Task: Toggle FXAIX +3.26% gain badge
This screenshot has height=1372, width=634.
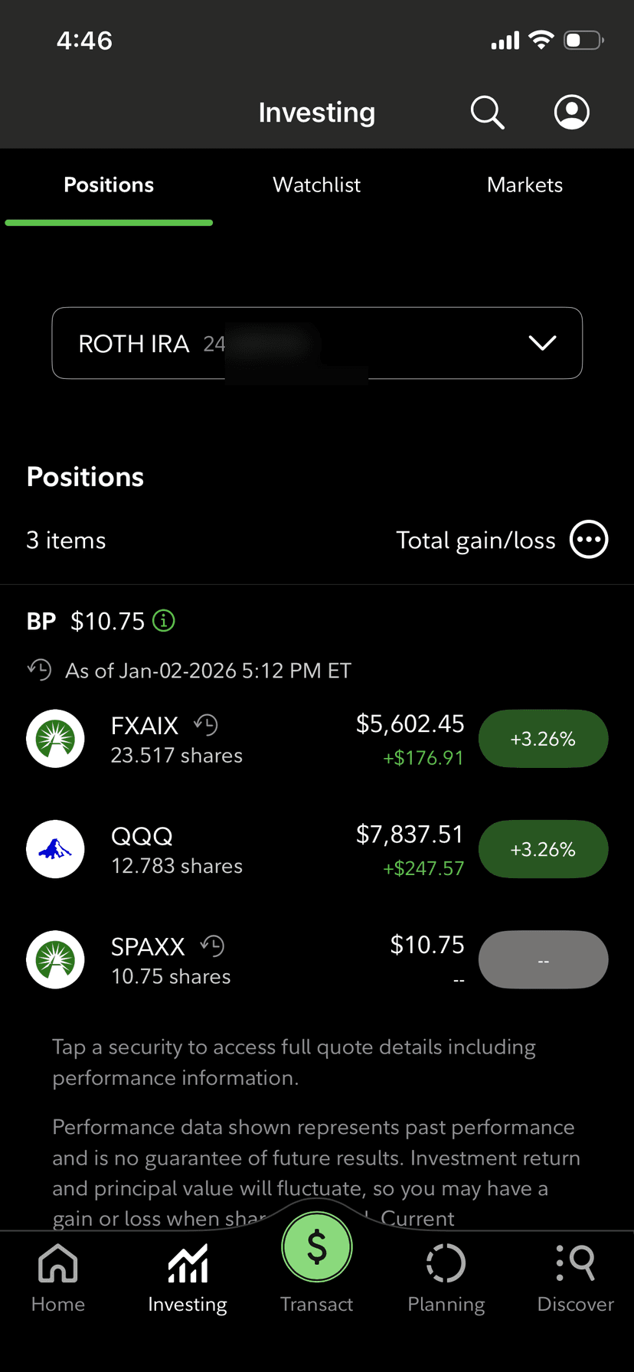Action: [543, 739]
